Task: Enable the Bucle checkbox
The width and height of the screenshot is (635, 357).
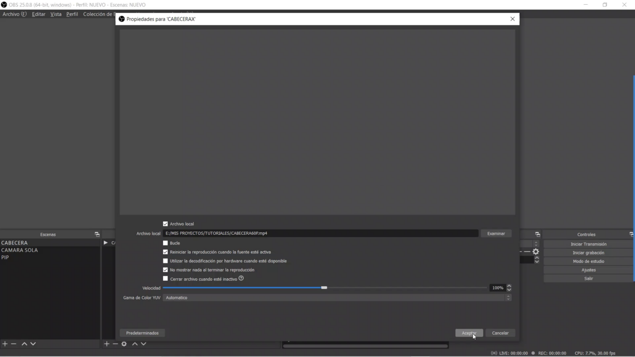Action: point(165,243)
